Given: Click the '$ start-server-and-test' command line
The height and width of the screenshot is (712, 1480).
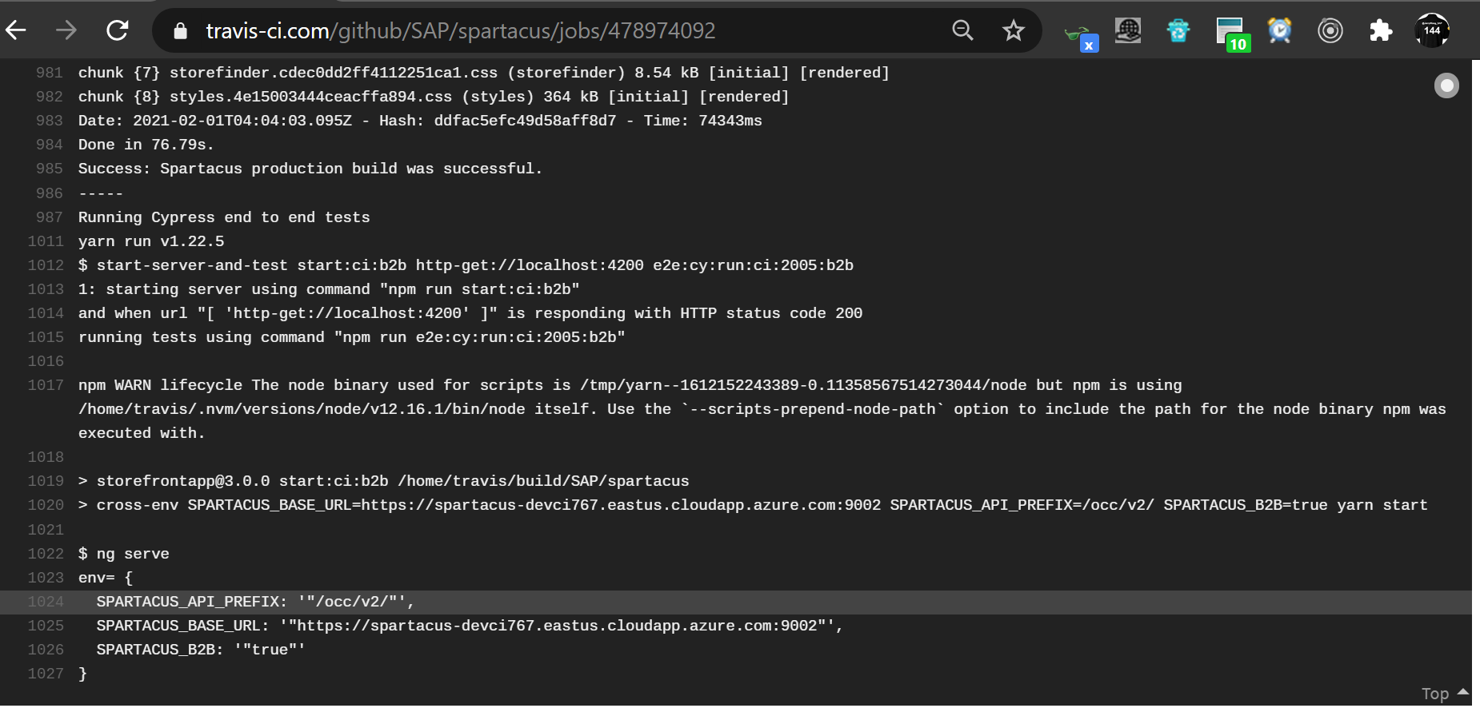Looking at the screenshot, I should click(x=466, y=265).
